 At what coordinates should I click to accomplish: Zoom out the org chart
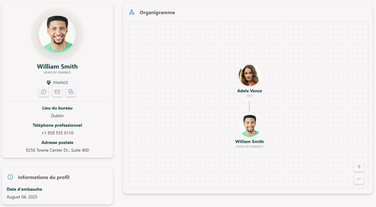(359, 179)
